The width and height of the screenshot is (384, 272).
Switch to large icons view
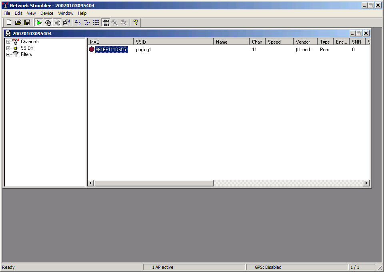click(x=78, y=23)
